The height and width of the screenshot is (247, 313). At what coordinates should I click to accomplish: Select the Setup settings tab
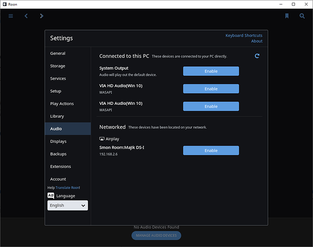pos(68,91)
